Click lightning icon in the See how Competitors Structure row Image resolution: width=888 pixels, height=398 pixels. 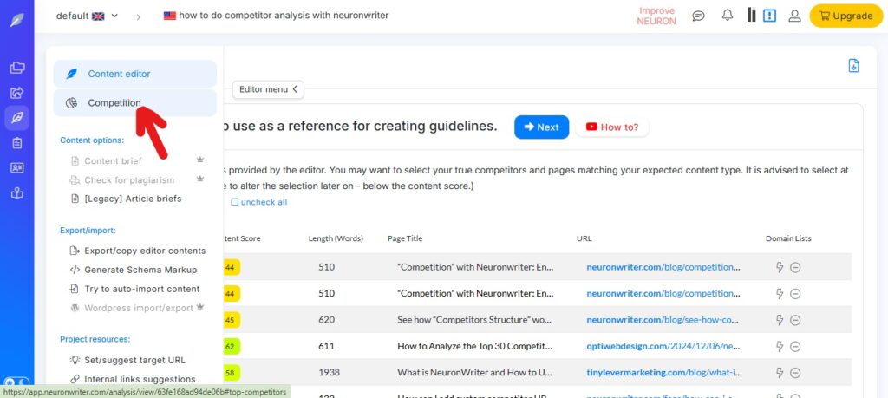click(780, 320)
